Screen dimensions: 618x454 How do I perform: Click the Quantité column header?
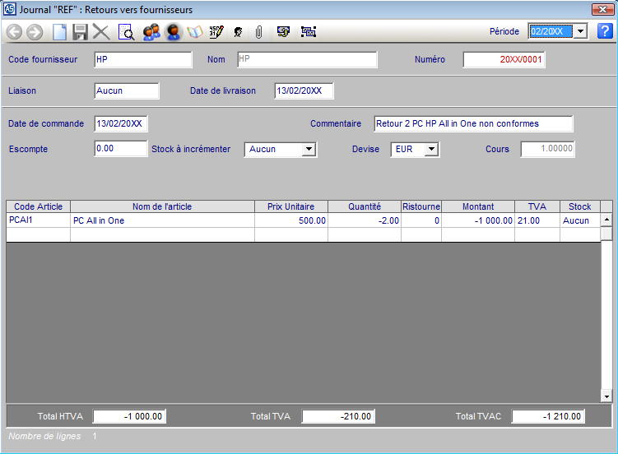tap(365, 206)
